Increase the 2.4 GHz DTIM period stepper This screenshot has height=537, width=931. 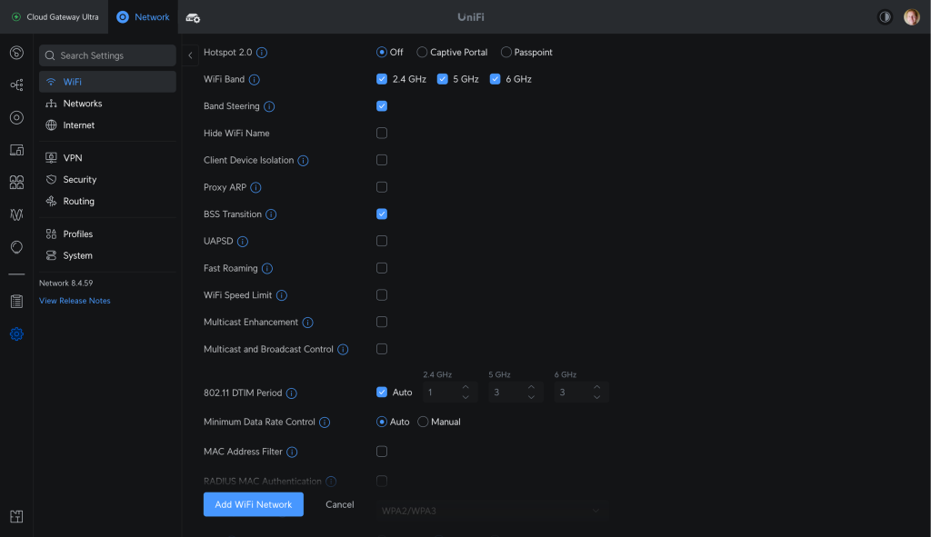point(465,388)
